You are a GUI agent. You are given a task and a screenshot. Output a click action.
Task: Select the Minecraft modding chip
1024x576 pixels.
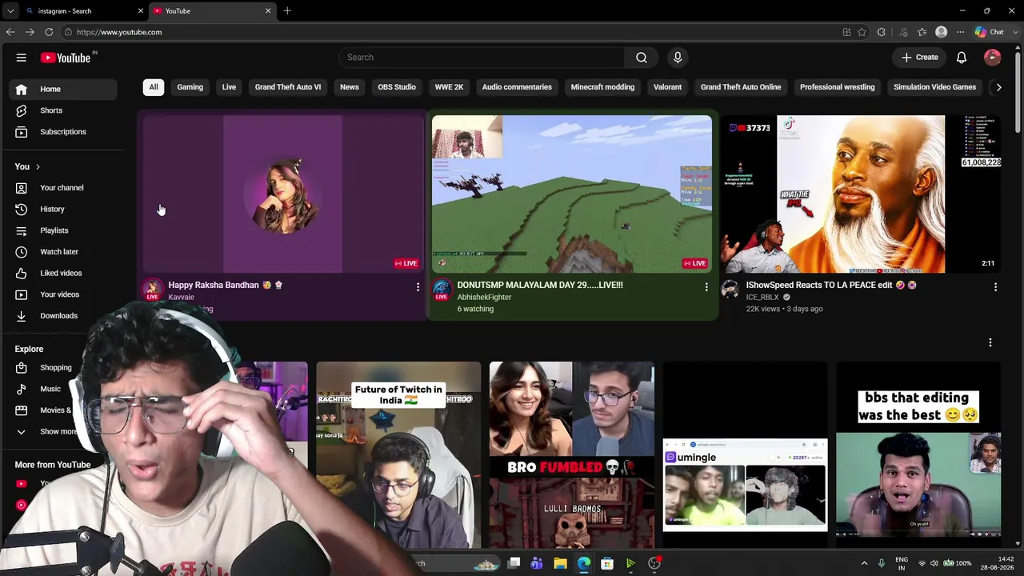point(602,87)
